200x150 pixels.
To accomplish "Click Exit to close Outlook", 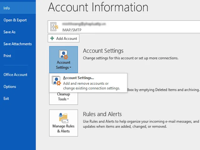I will [6, 98].
